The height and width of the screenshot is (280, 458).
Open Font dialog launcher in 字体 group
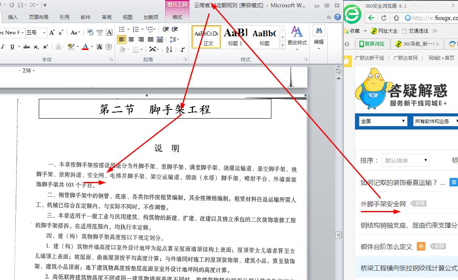point(111,59)
